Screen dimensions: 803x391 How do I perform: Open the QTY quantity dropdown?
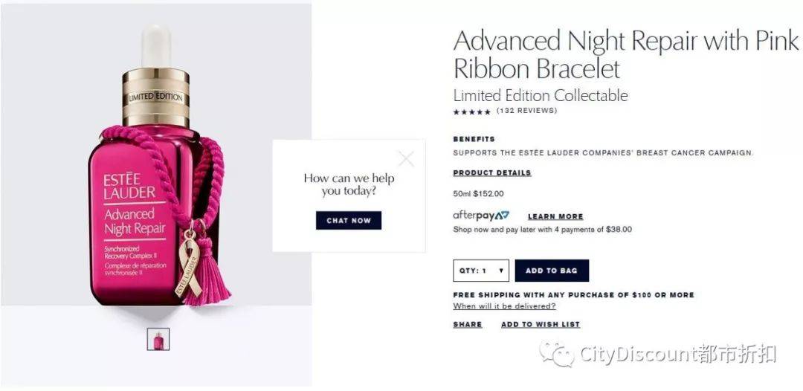point(481,271)
